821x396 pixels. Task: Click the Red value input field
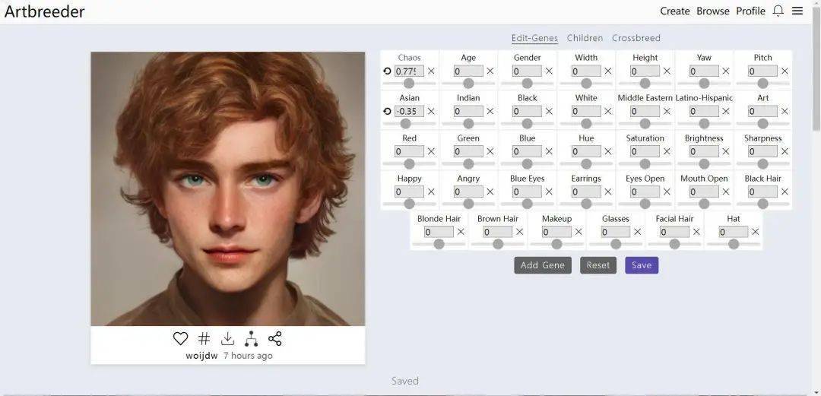410,151
